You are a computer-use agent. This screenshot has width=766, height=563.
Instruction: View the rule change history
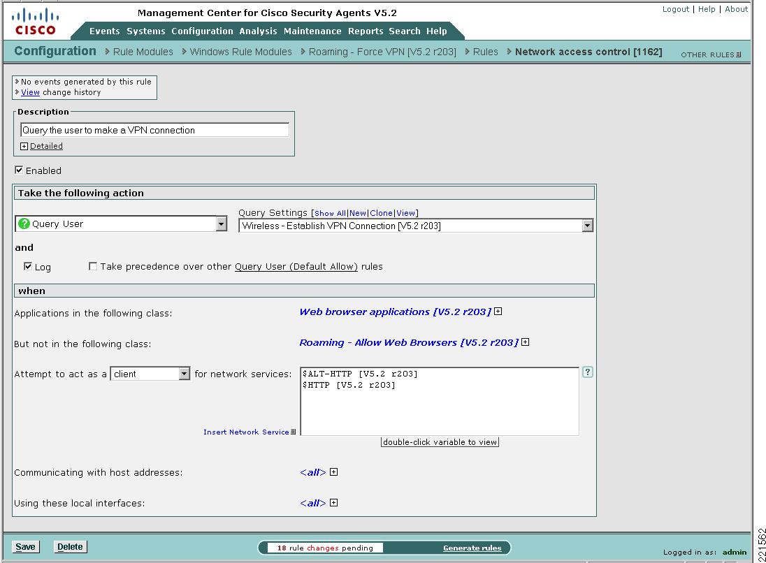coord(30,92)
